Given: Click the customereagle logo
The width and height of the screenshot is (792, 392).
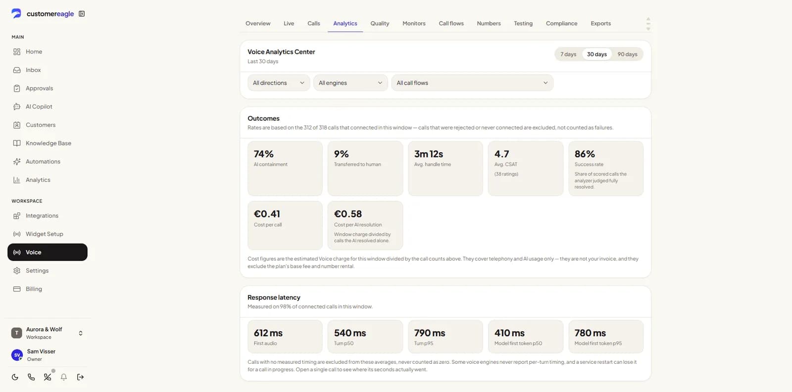Looking at the screenshot, I should 43,14.
